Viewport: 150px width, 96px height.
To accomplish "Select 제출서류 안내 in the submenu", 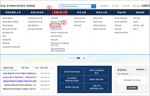I will [56, 22].
